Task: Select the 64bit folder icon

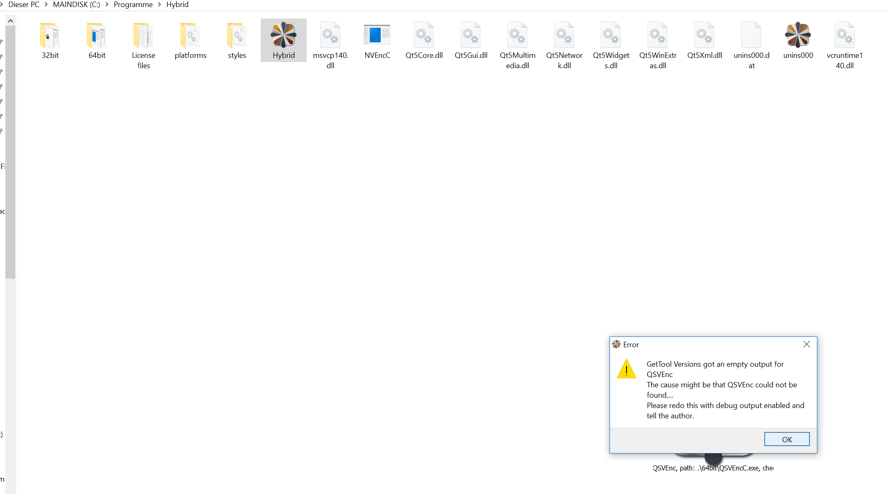Action: coord(97,36)
